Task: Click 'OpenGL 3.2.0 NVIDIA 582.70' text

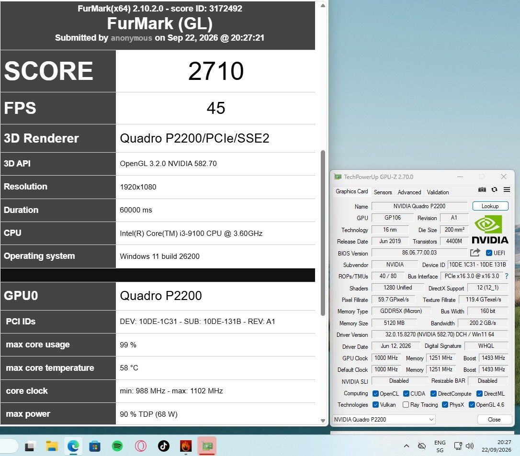Action: [x=168, y=163]
